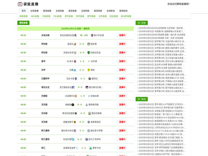
Task: Switch to 篮球录像 tab
Action: tap(73, 11)
